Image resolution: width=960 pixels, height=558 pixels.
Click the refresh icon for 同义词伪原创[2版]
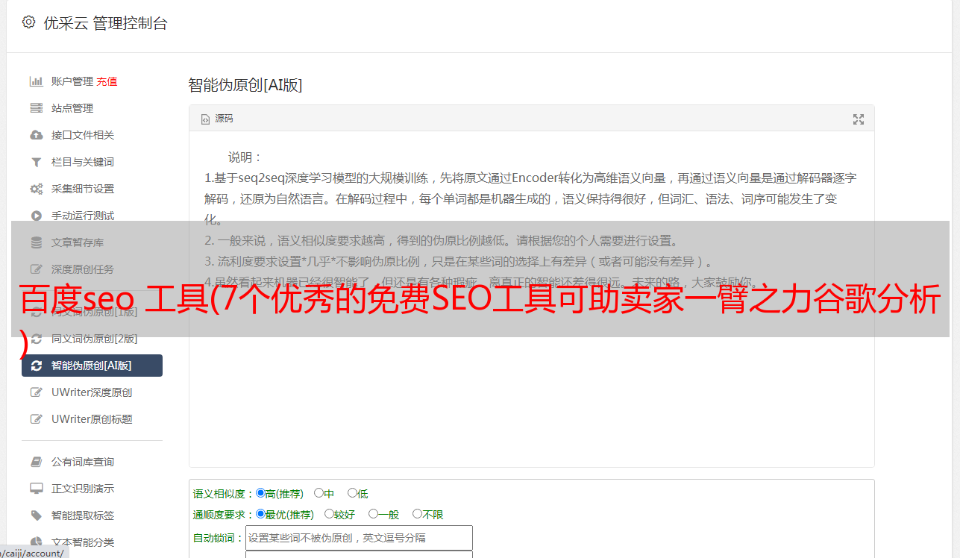click(36, 339)
